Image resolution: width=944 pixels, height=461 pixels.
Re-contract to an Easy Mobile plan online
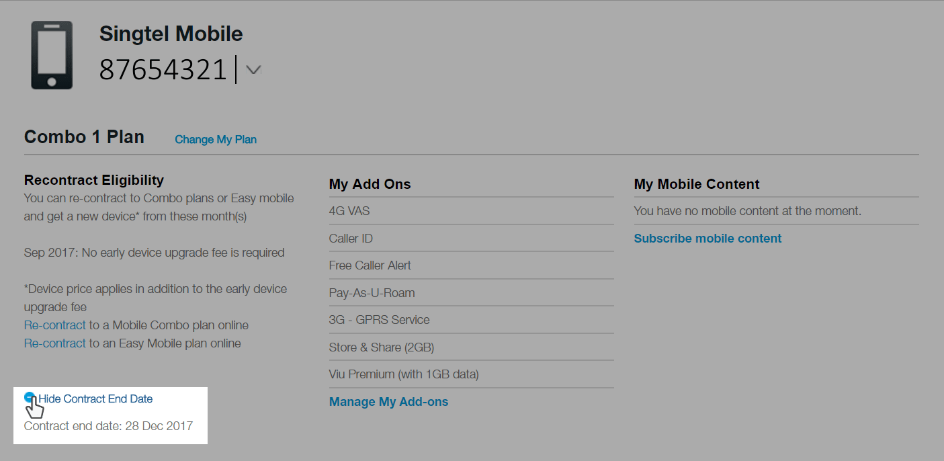[55, 343]
